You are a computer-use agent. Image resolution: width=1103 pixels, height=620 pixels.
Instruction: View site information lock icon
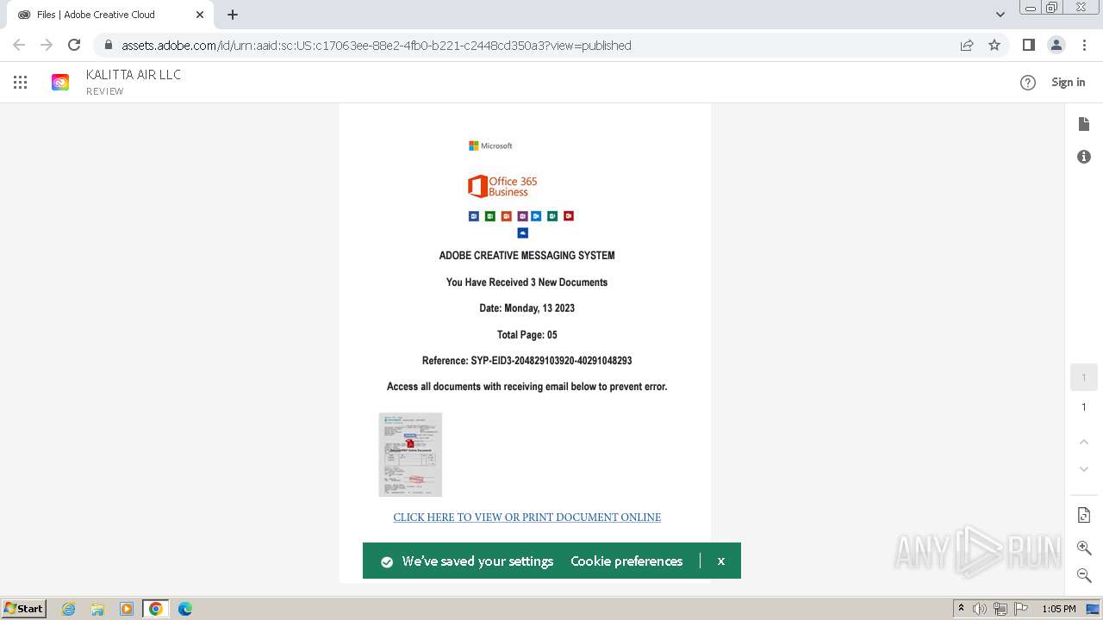click(108, 46)
